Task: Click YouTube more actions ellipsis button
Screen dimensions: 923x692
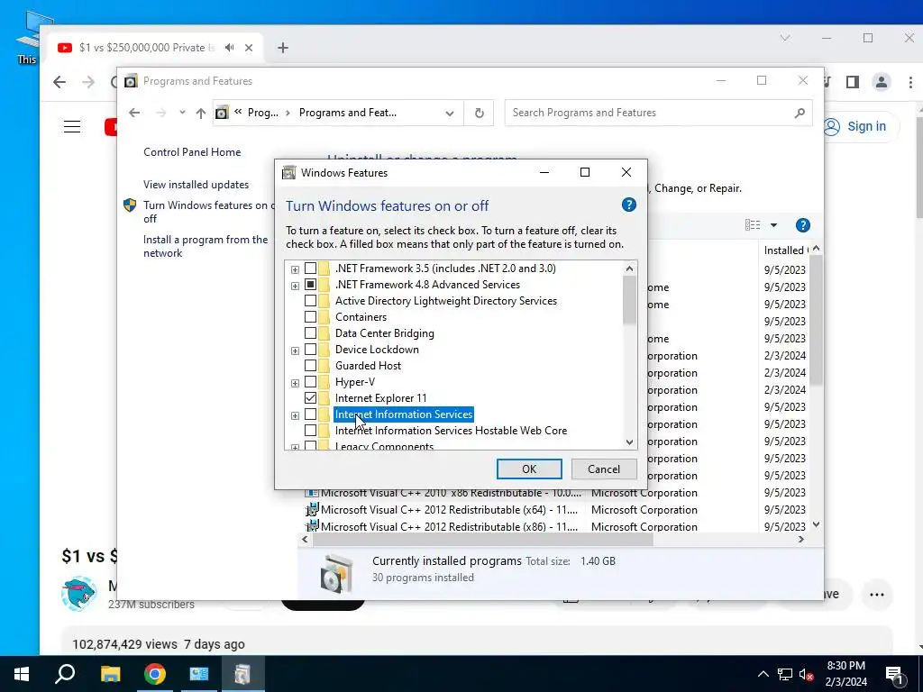Action: [876, 595]
